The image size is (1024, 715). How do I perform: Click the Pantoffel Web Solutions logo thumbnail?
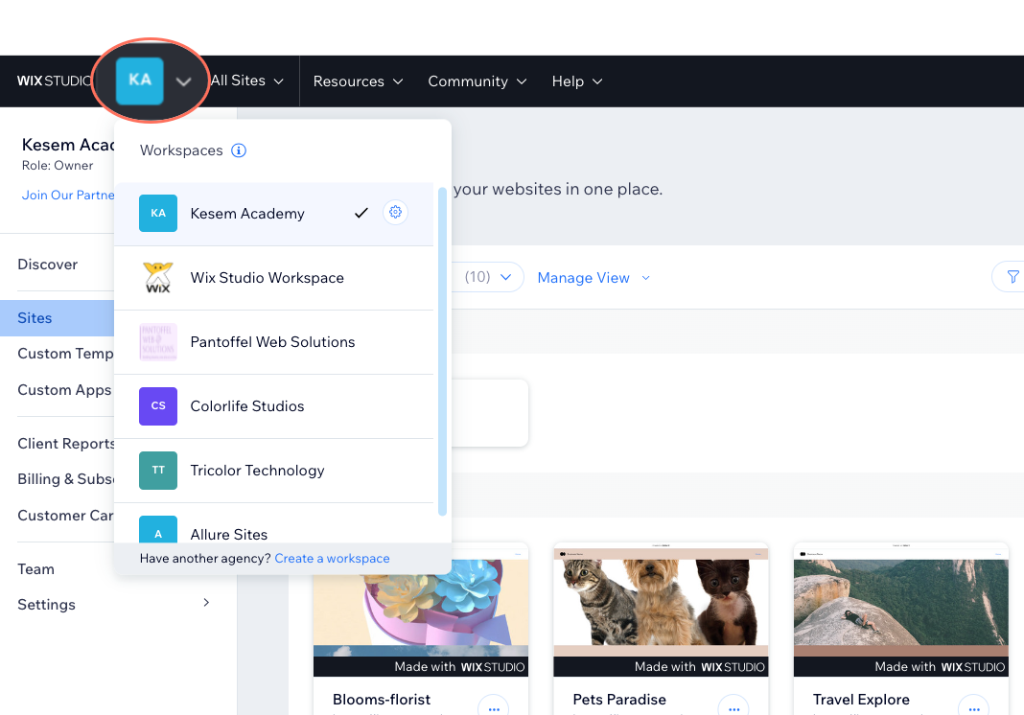point(158,341)
